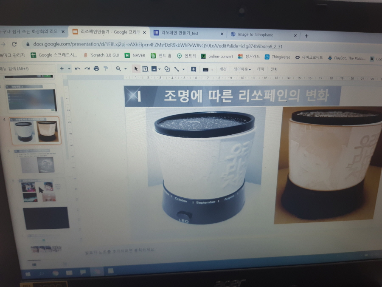Select the dark blank slide thumbnail
Screen dimensions: 382x287
(x=46, y=218)
